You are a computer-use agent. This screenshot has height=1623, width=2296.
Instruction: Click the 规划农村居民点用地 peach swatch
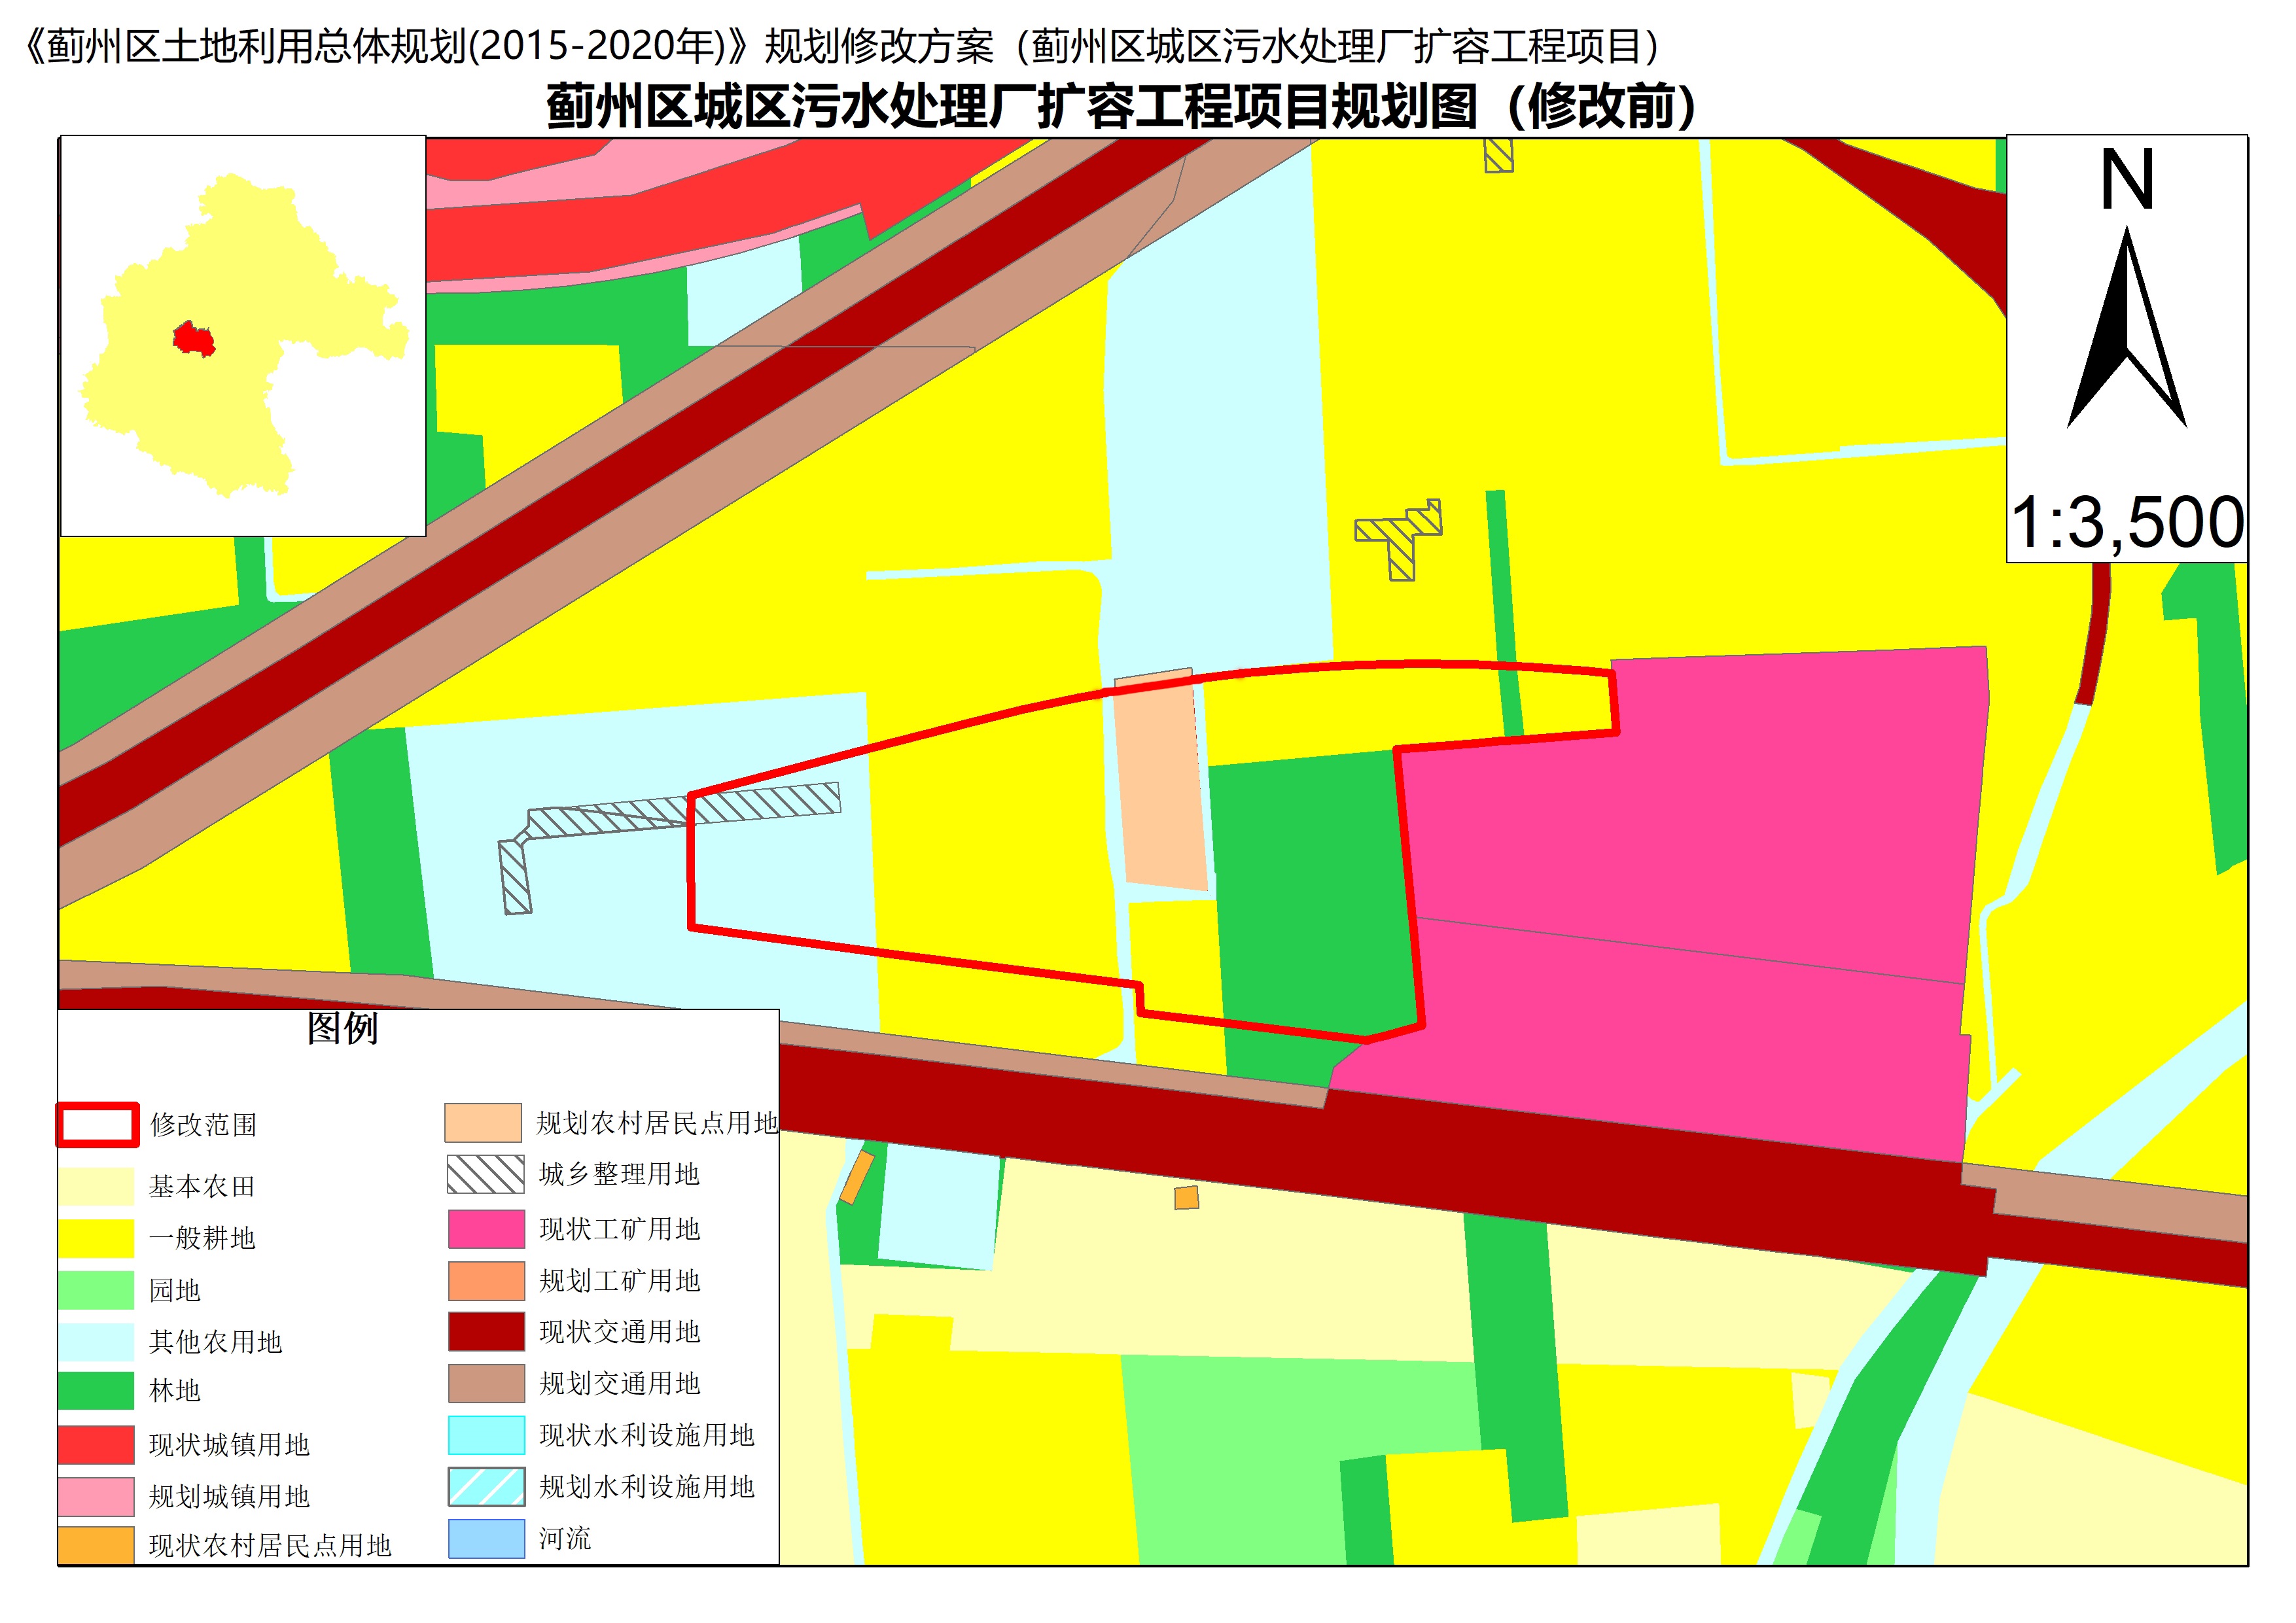(483, 1123)
